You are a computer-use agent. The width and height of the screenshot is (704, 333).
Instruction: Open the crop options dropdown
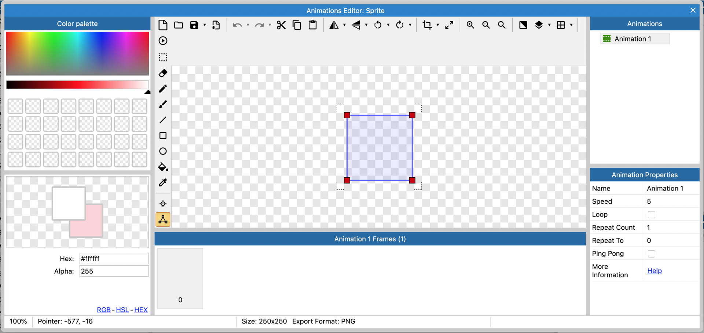coord(438,25)
